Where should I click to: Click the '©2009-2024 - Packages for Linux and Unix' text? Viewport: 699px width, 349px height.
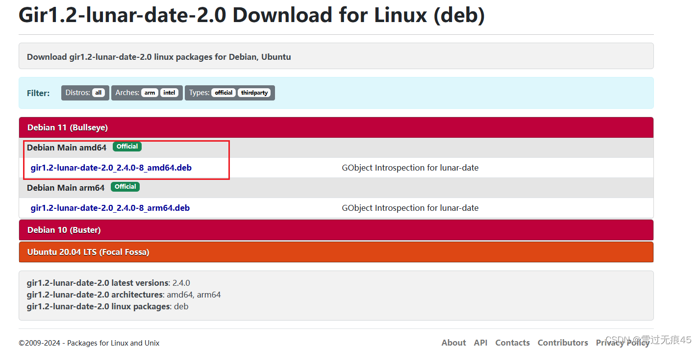89,343
